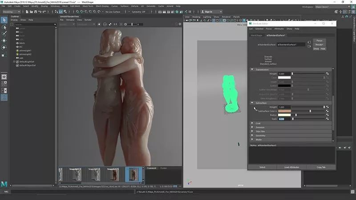
Task: Open the SubSurface Color swatch
Action: pyautogui.click(x=284, y=111)
